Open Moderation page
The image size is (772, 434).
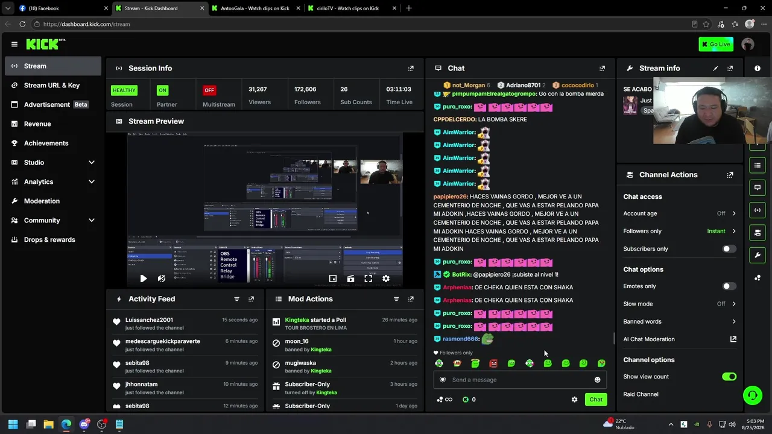[x=53, y=201]
